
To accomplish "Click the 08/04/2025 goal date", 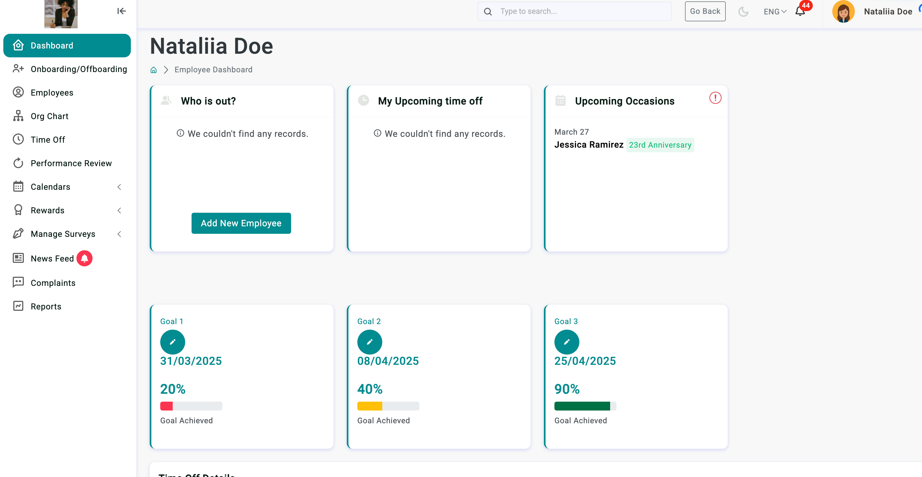I will point(388,361).
